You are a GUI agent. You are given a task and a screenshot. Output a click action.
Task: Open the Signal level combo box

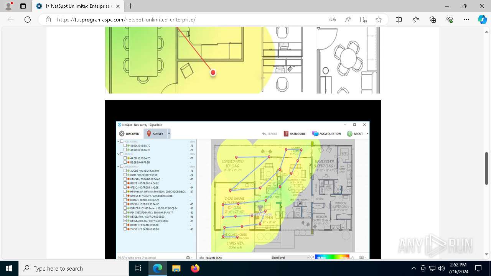pyautogui.click(x=290, y=258)
